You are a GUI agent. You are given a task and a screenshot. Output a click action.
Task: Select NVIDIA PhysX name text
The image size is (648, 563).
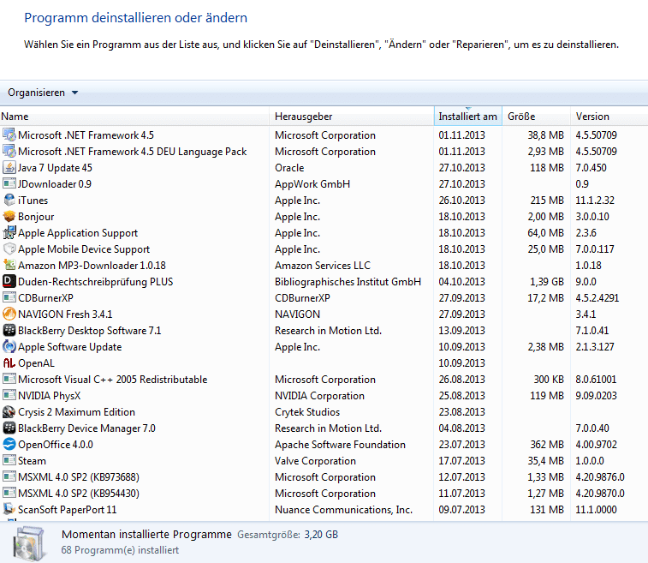(49, 396)
